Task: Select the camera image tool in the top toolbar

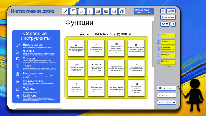Action: (98, 11)
